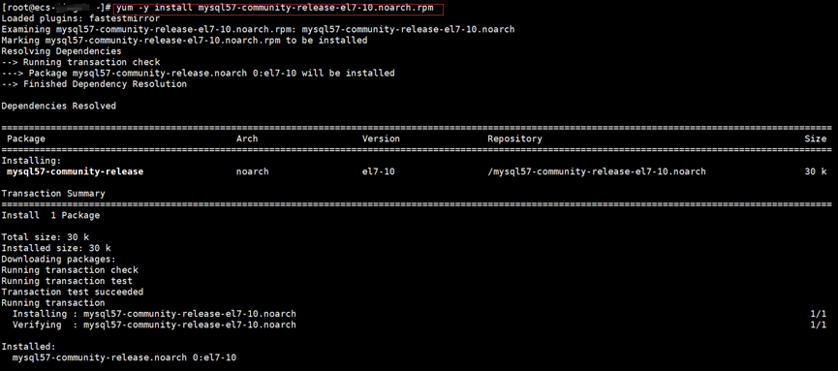Screen dimensions: 838x371
Task: Click 'Loaded plugins: fastestmirror' line
Action: (x=80, y=18)
